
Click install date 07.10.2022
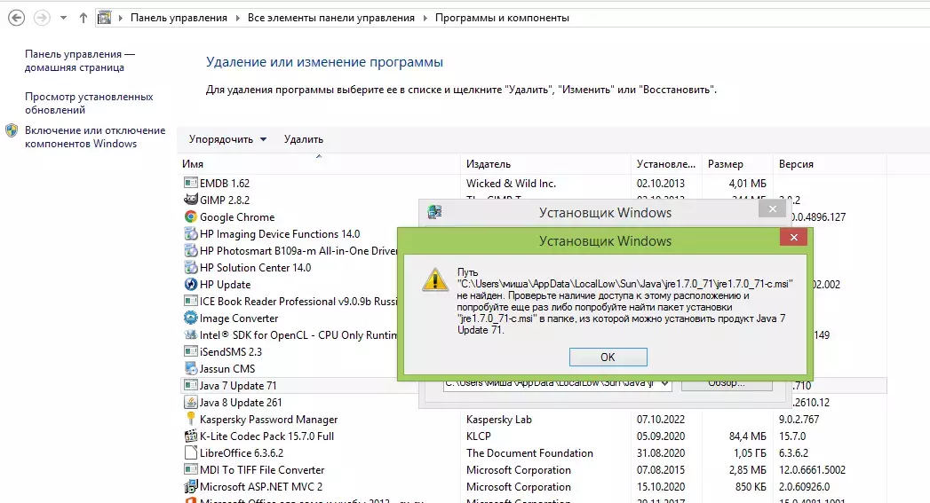tap(661, 420)
